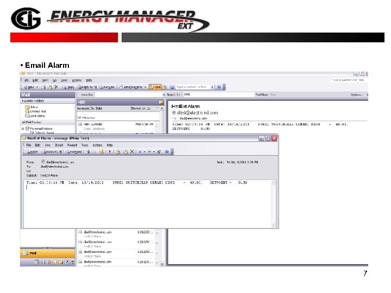The width and height of the screenshot is (391, 293).
Task: Select Inbox in Favorite Folders
Action: coord(31,107)
